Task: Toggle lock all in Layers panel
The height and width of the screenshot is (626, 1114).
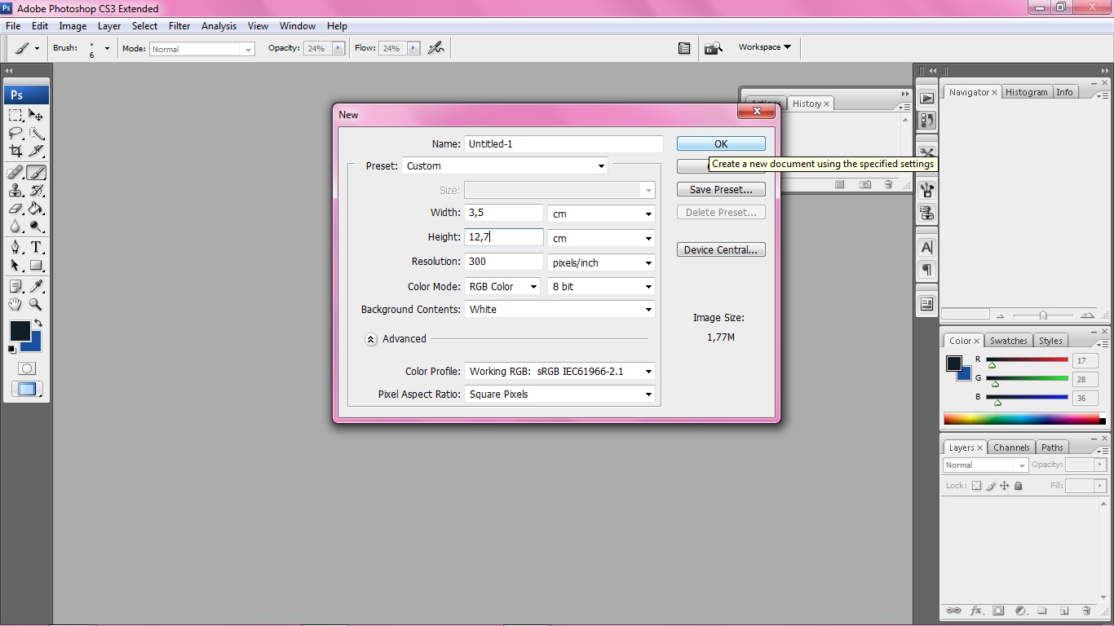Action: click(1018, 486)
